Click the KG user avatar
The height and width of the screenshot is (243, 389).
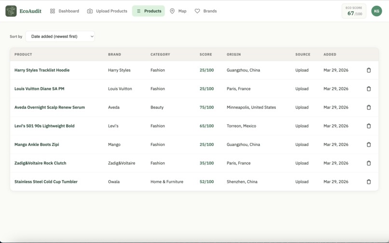(x=376, y=11)
